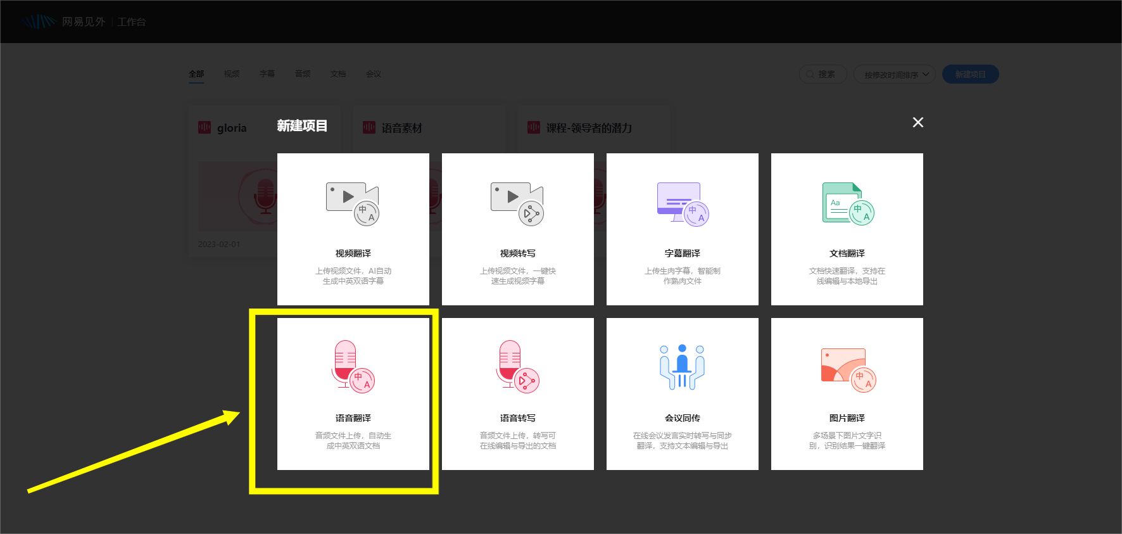Click the 会议同传 card title
The image size is (1122, 534).
point(683,418)
